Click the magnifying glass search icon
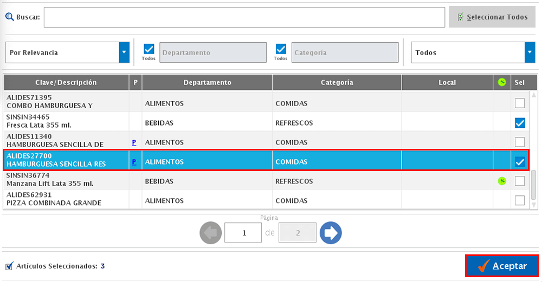This screenshot has width=542, height=282. pos(9,17)
